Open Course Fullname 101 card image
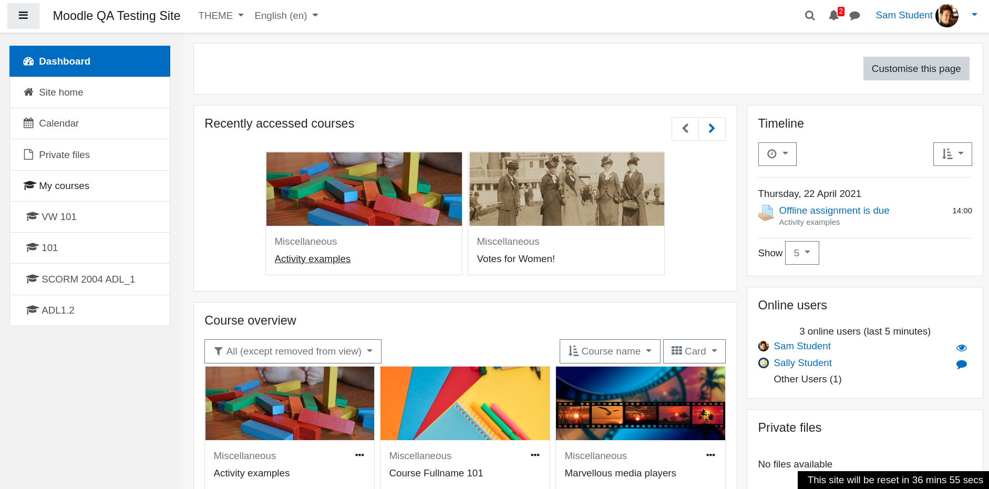This screenshot has width=989, height=489. pos(465,403)
